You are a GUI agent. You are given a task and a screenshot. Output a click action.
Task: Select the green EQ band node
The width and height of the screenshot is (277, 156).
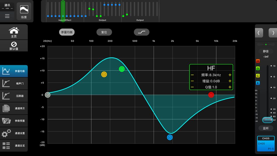[122, 69]
